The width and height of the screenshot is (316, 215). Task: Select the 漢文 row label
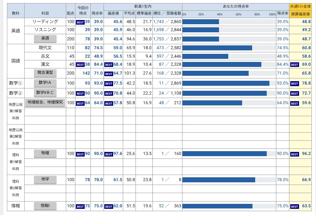click(45, 64)
